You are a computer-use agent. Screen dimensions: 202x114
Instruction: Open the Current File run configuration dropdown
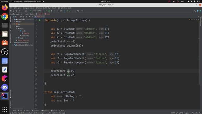click(x=38, y=11)
